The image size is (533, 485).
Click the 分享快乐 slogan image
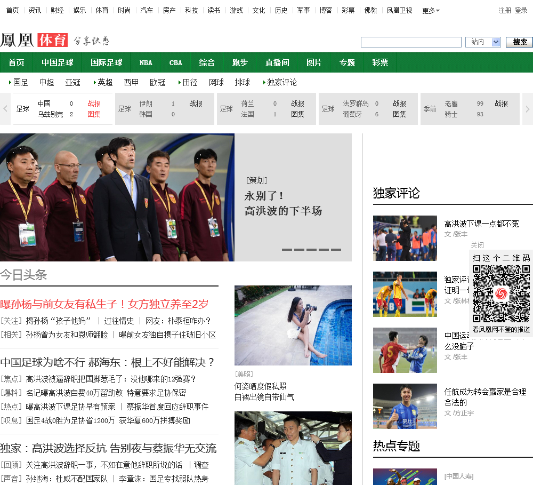click(92, 41)
